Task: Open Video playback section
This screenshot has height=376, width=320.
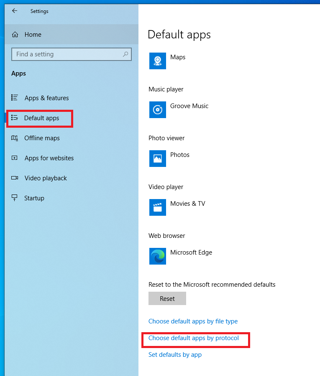Action: [46, 178]
